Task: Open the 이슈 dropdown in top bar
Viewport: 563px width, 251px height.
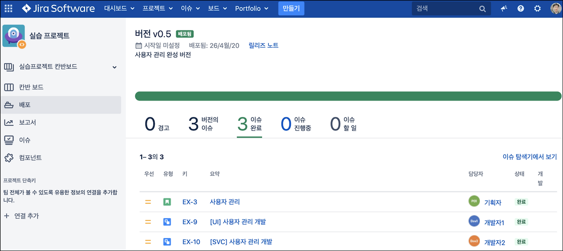Action: tap(190, 8)
